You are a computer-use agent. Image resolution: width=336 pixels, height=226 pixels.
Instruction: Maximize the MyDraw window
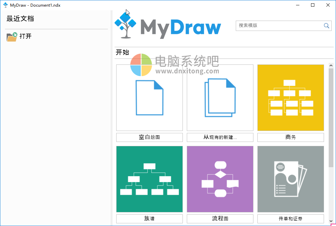(312, 5)
